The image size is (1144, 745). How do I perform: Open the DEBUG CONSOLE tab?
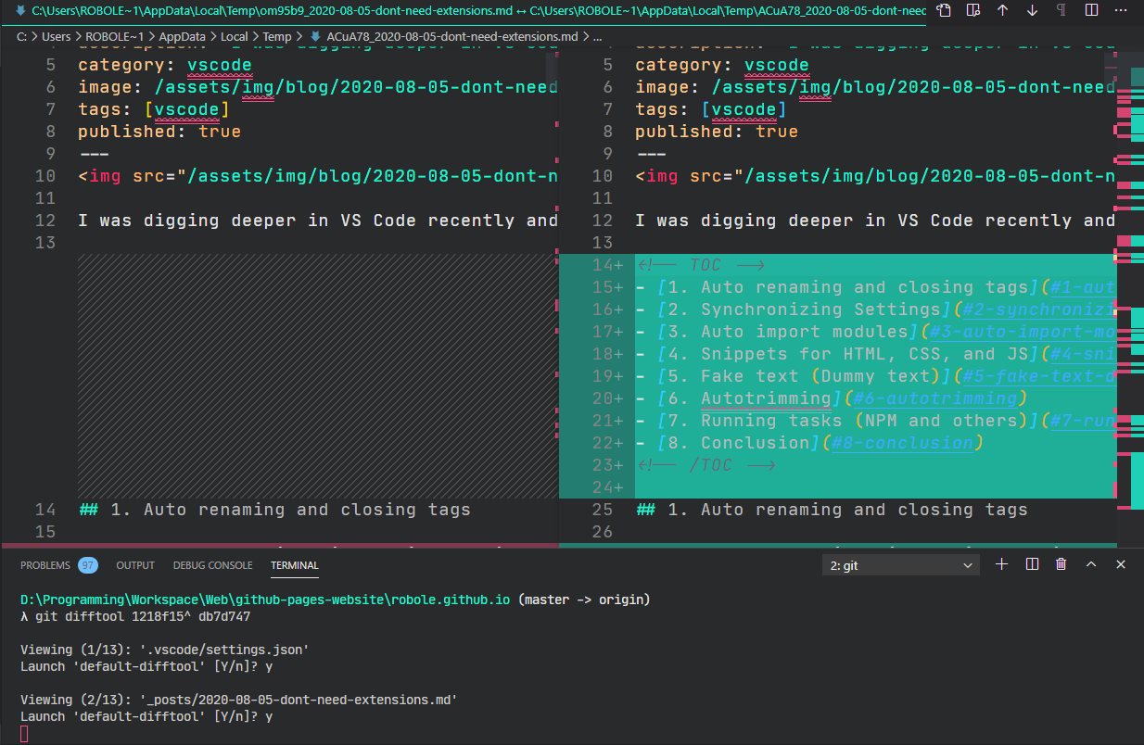[x=212, y=565]
